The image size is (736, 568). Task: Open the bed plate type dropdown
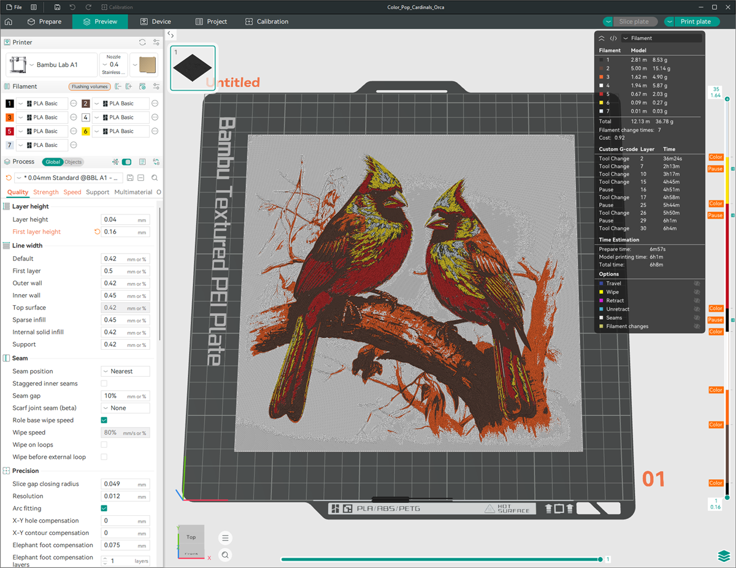(x=144, y=65)
